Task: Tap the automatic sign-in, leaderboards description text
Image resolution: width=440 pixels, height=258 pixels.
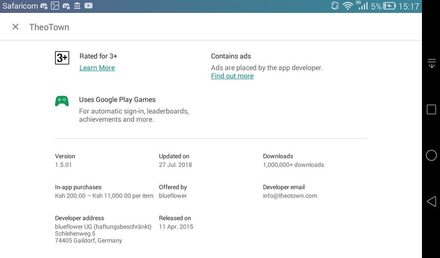Action: pyautogui.click(x=134, y=115)
